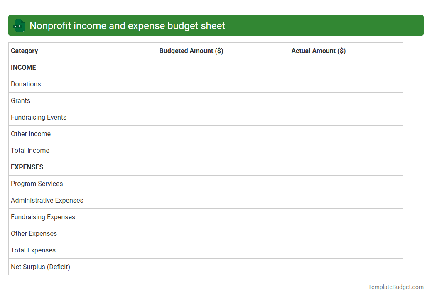Viewport: 432px width, 299px height.
Task: Select the sheet title text
Action: point(127,25)
